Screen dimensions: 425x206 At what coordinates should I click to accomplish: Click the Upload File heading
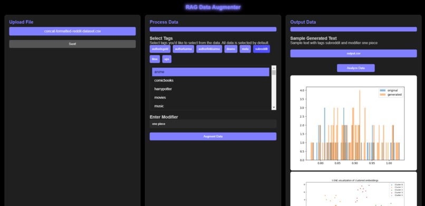point(21,22)
